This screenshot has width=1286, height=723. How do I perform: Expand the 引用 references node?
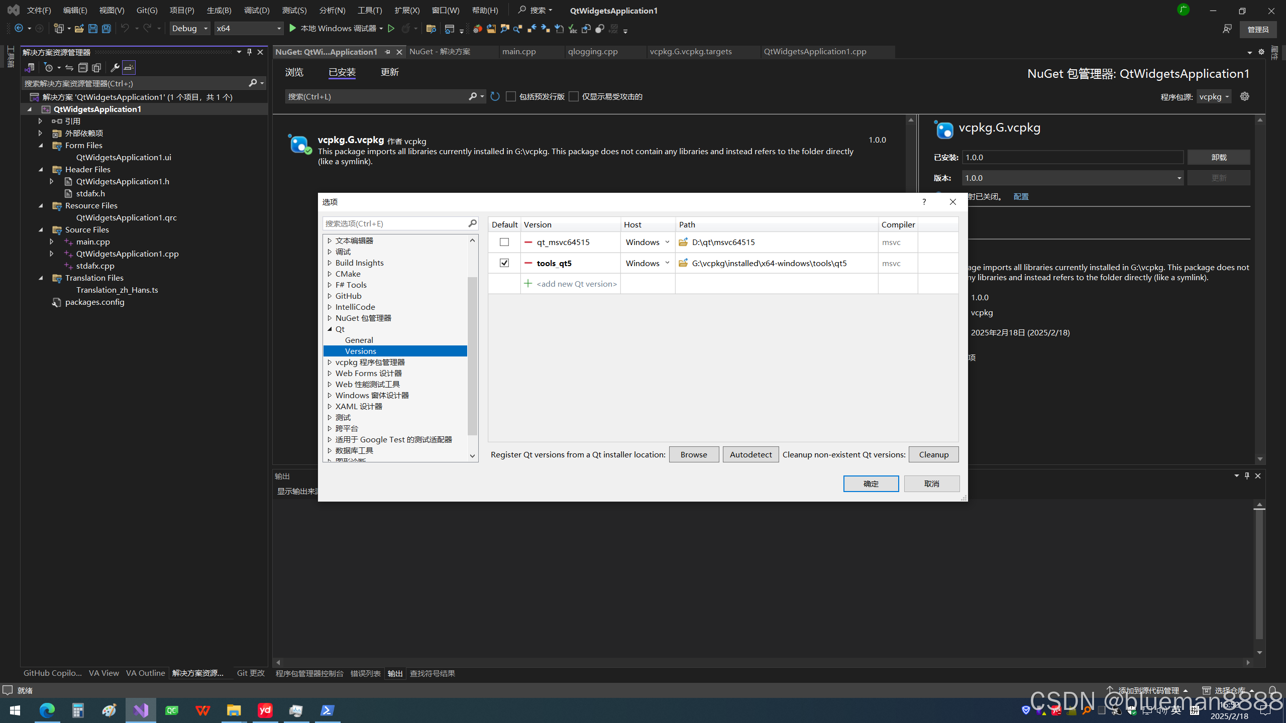(x=41, y=121)
